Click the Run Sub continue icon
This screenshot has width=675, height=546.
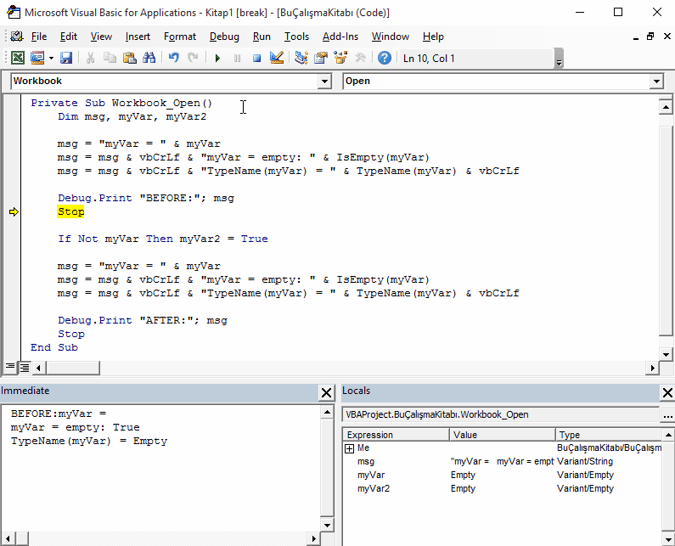coord(217,58)
